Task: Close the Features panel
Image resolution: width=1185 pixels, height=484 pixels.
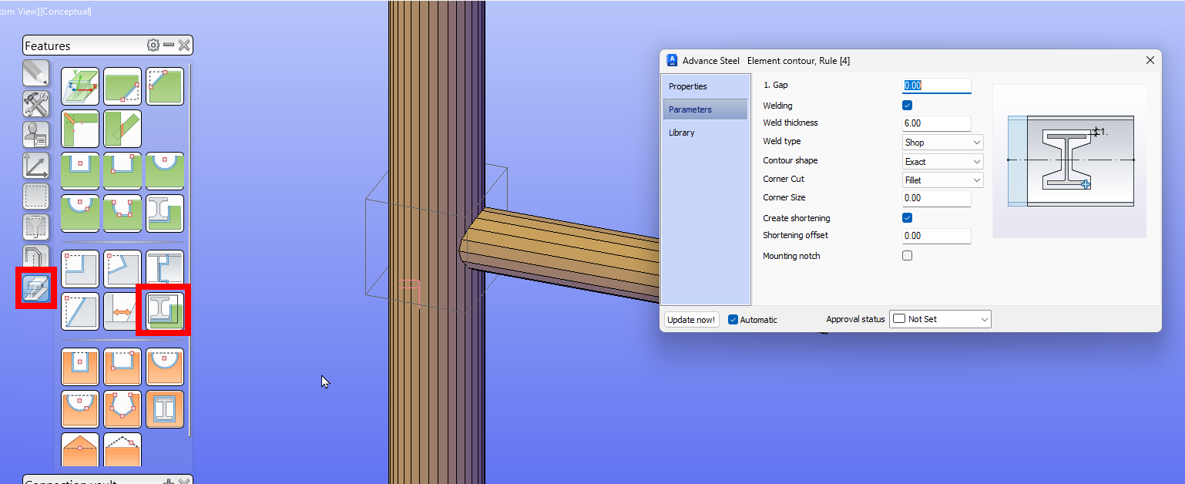Action: point(184,45)
